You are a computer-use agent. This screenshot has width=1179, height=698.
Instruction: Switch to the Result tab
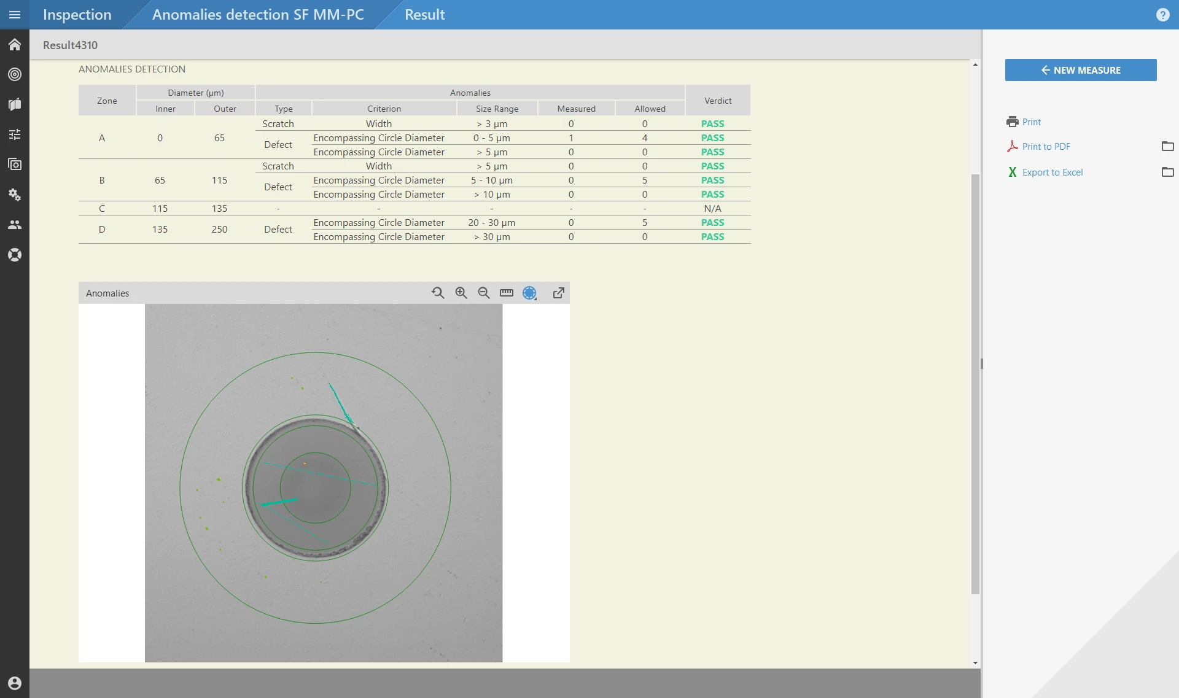424,14
